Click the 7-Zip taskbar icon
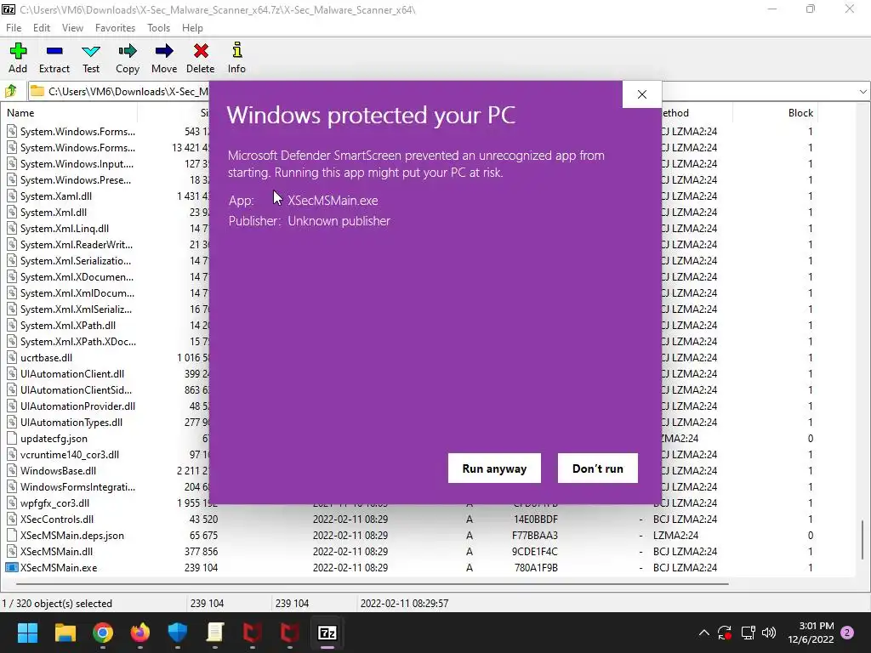The height and width of the screenshot is (653, 871). [x=327, y=633]
